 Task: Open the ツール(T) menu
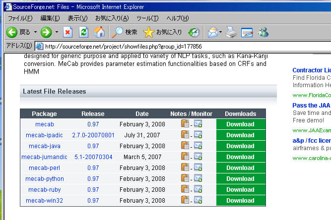point(147,18)
